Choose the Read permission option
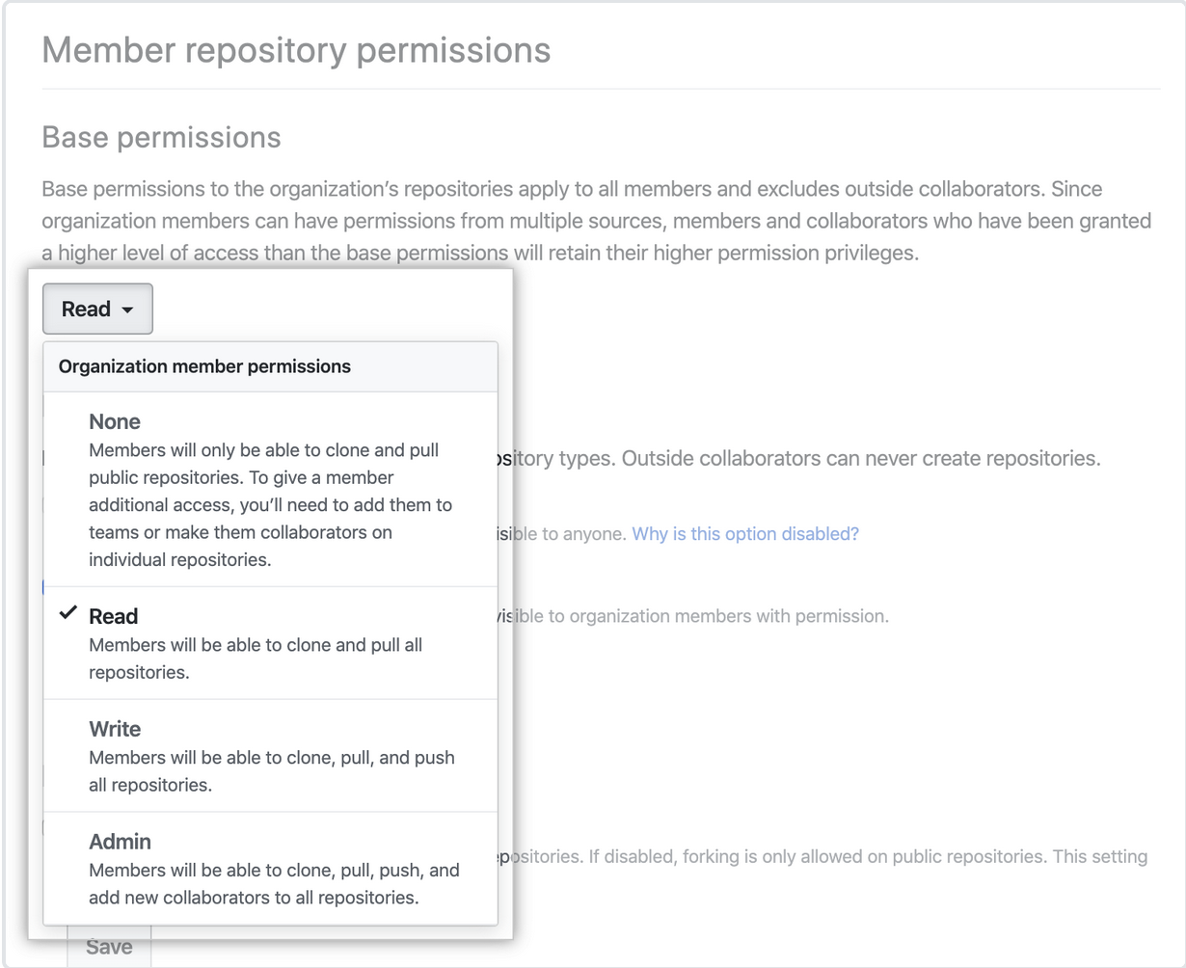The image size is (1186, 968). [270, 643]
